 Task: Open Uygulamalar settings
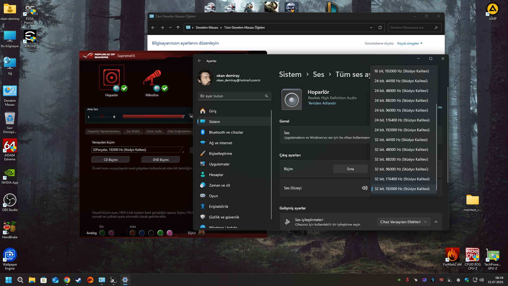[234, 164]
